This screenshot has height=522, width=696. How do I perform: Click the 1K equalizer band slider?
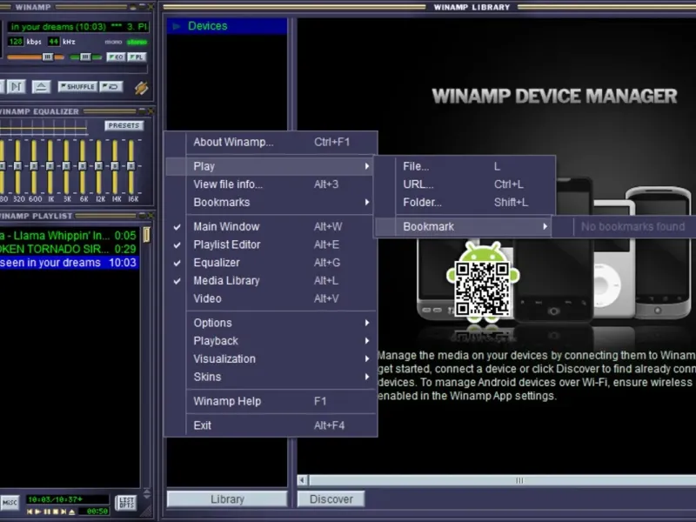50,166
